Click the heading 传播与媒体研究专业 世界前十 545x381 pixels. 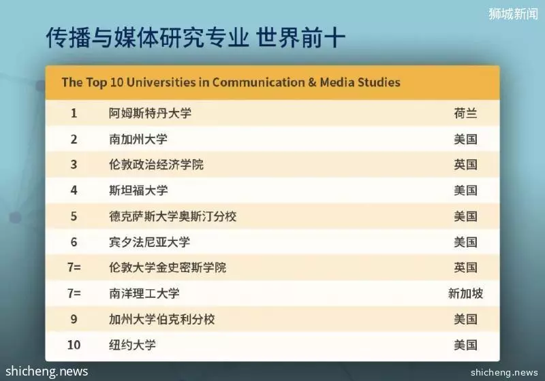point(196,37)
